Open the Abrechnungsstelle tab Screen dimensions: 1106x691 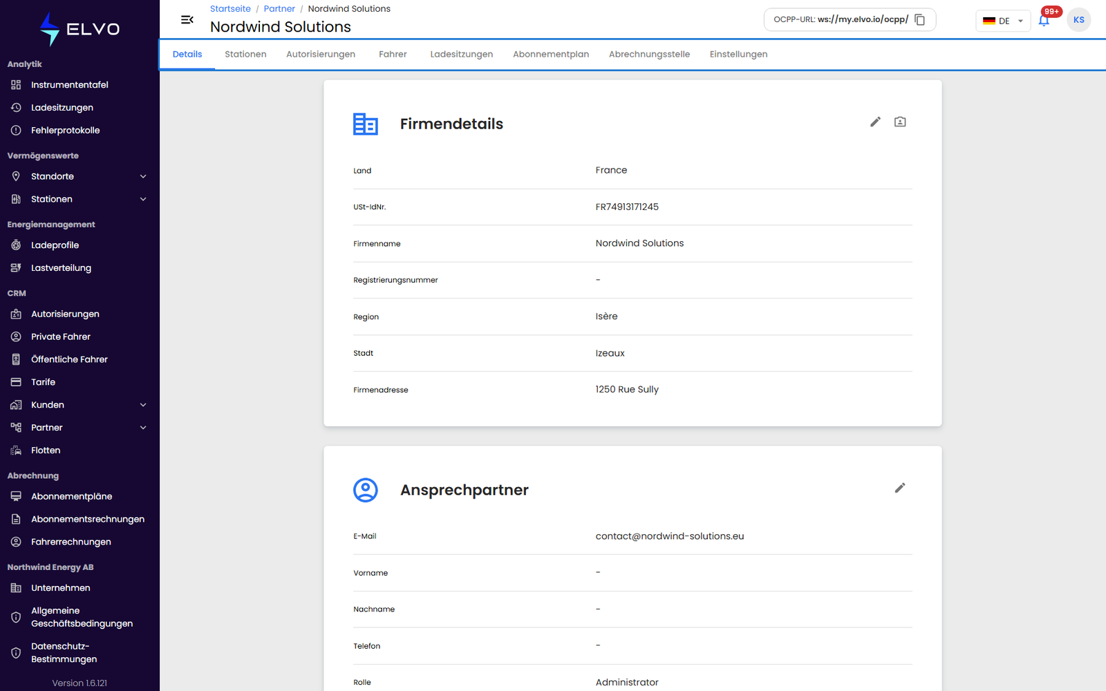coord(649,55)
